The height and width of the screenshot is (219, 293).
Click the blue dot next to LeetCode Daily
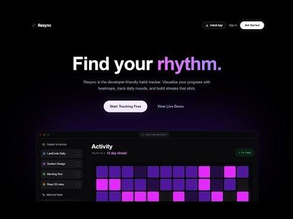[44, 153]
